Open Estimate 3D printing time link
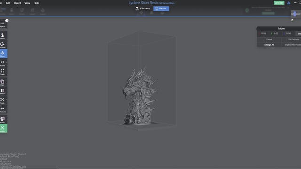This screenshot has width=301, height=169. [13, 166]
